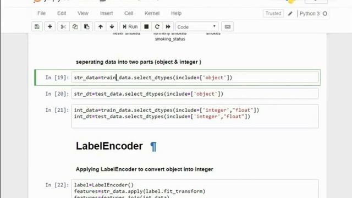Move selected cell down arrow
The height and width of the screenshot is (198, 352).
(x=112, y=27)
